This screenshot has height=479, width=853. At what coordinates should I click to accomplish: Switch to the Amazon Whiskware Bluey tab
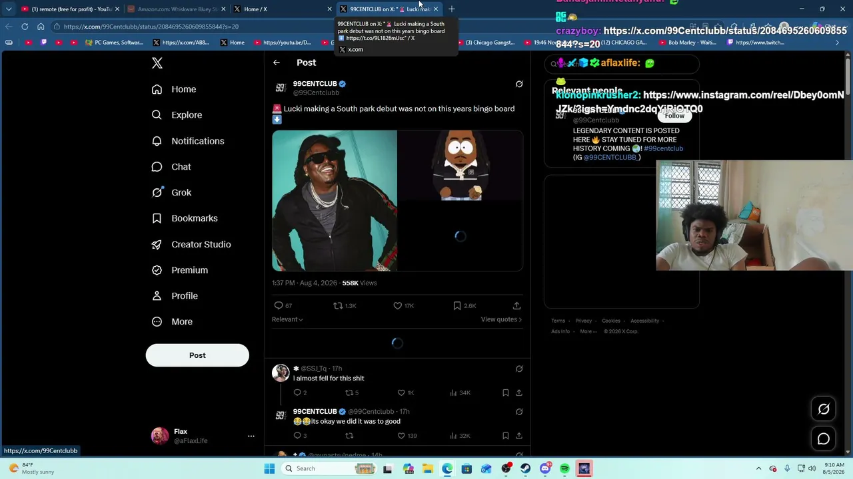coord(176,9)
